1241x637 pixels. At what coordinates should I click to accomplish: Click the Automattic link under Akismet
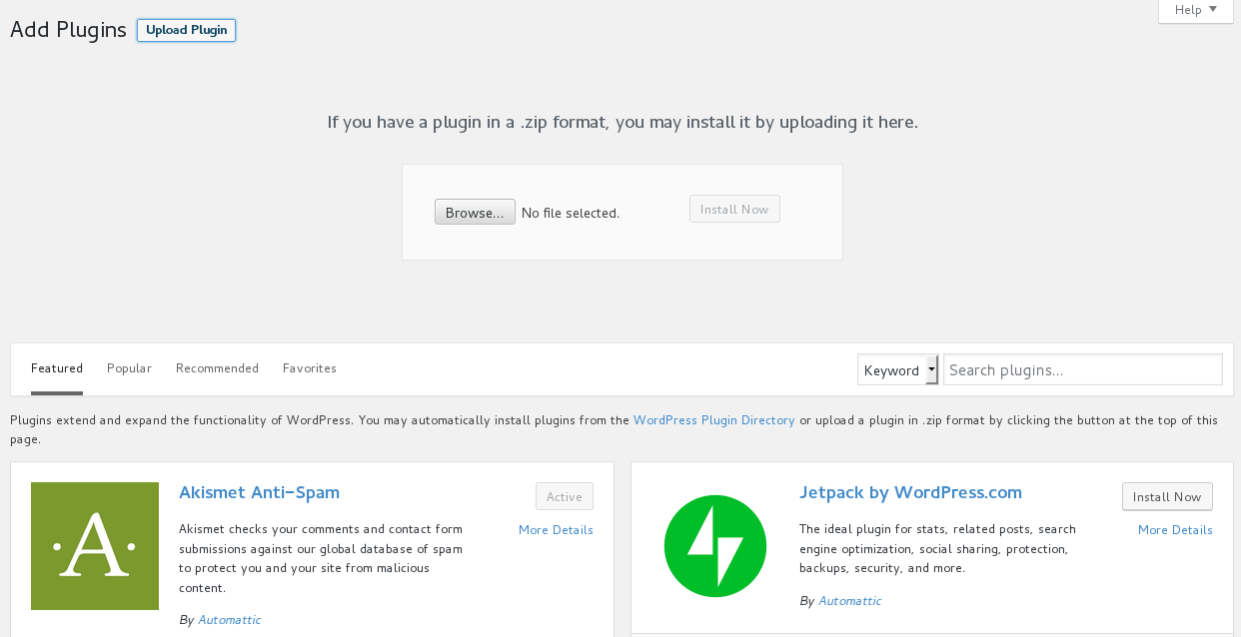coord(229,619)
